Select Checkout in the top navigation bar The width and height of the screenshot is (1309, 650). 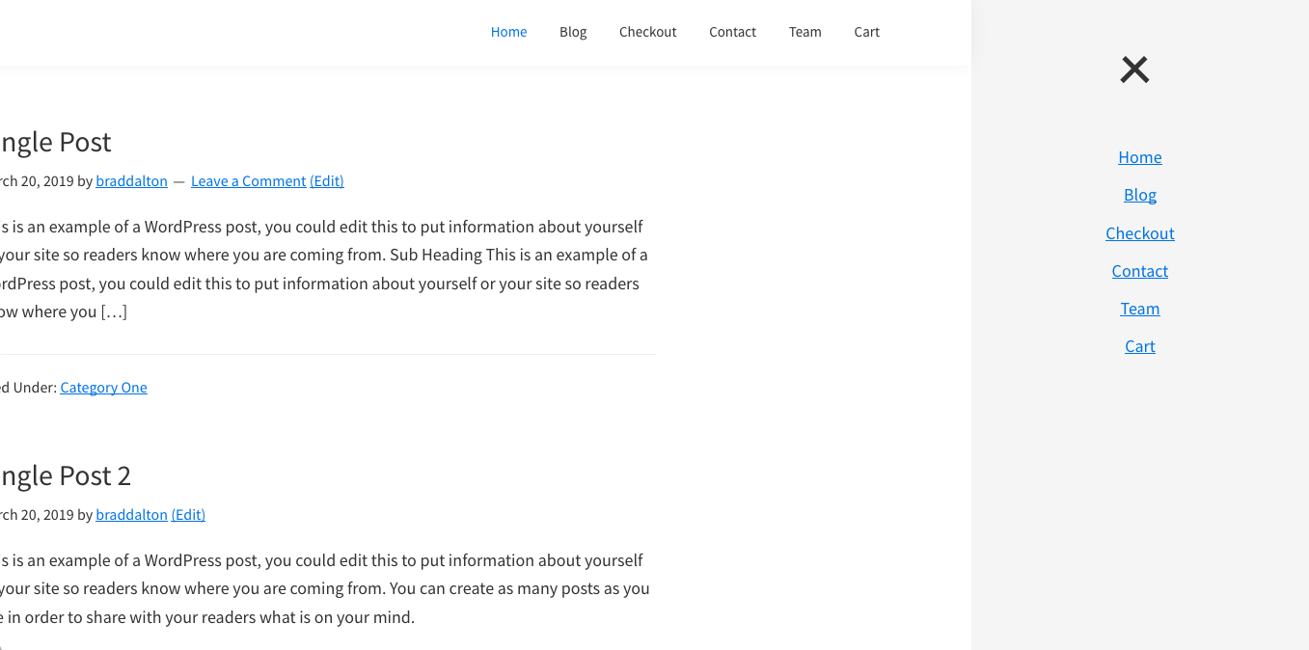tap(647, 32)
